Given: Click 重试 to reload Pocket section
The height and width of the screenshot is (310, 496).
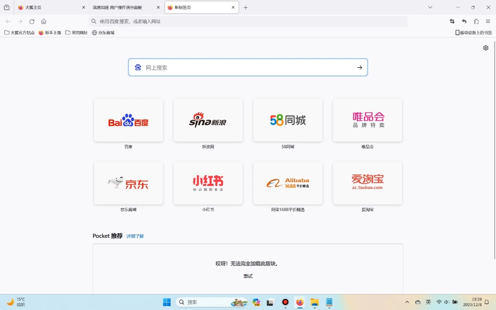Looking at the screenshot, I should point(248,276).
